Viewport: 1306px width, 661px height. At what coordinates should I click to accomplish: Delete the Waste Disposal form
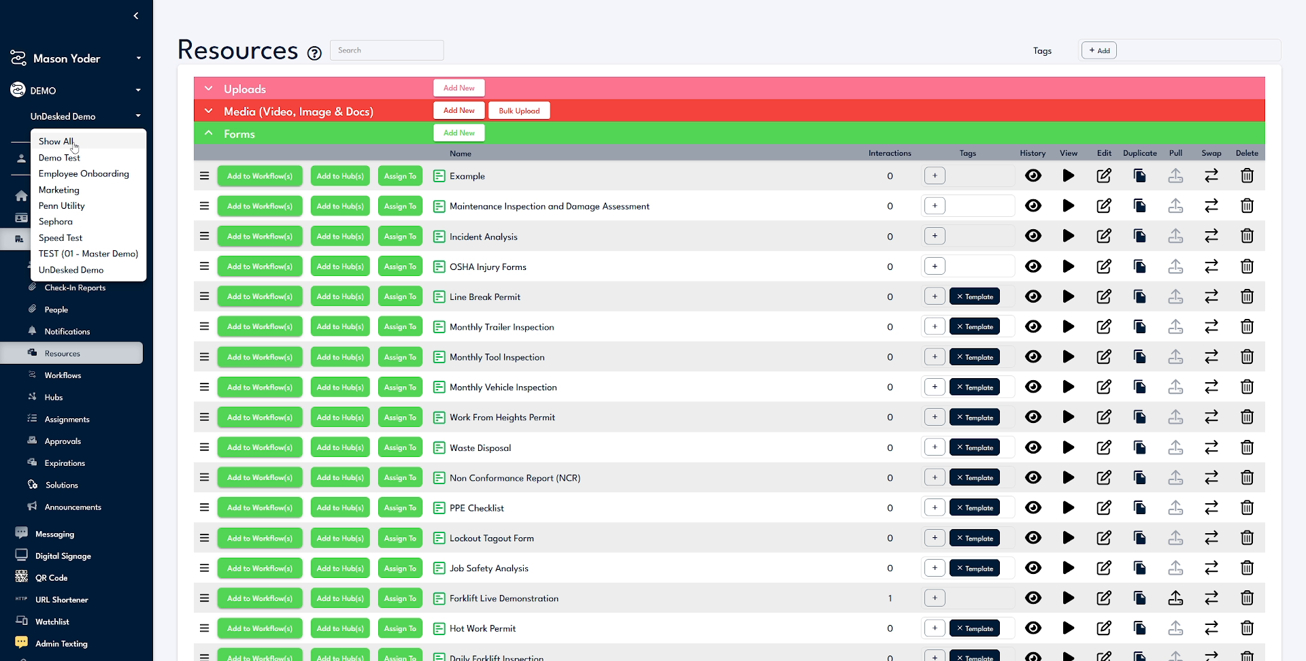pos(1247,447)
